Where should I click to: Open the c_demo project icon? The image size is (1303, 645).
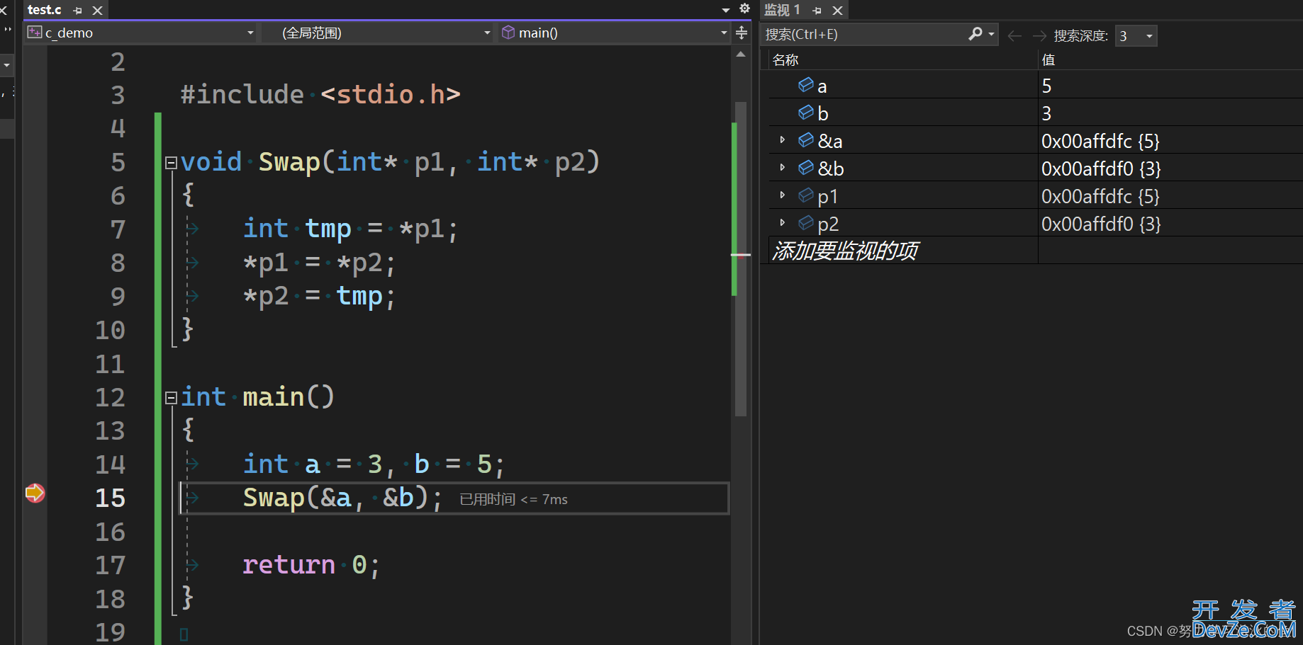pos(34,32)
